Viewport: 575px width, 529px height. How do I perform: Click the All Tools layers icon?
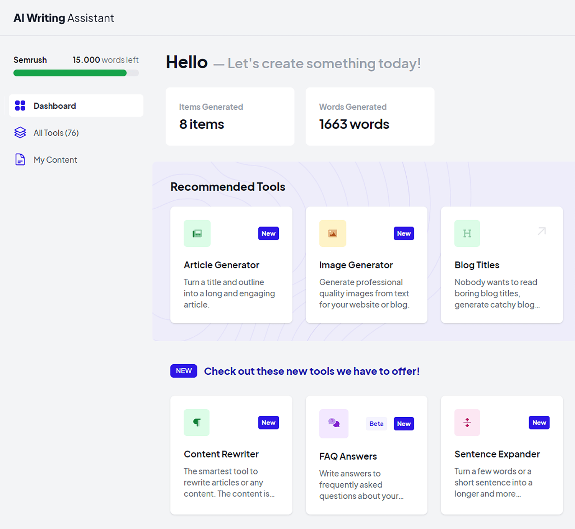pyautogui.click(x=20, y=132)
